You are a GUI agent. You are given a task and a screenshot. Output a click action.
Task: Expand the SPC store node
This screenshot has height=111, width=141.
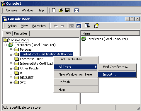point(11,82)
